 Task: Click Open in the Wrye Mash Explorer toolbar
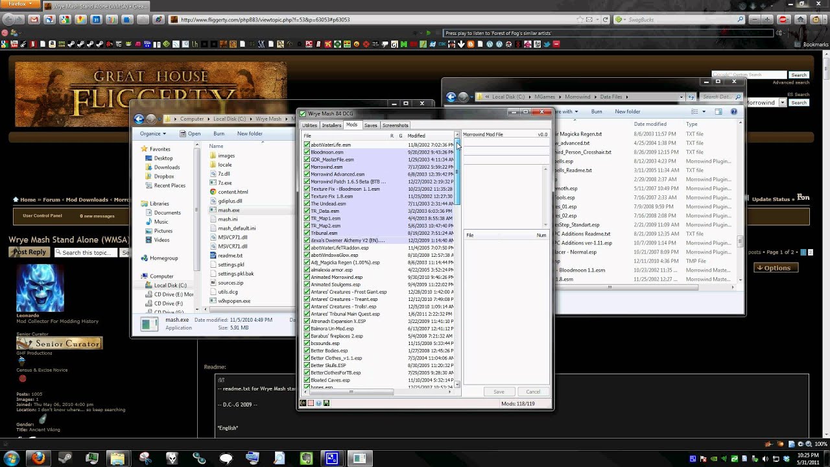(190, 134)
